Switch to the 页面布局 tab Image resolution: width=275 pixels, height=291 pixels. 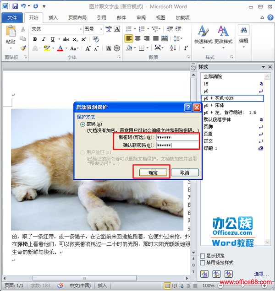click(x=77, y=18)
